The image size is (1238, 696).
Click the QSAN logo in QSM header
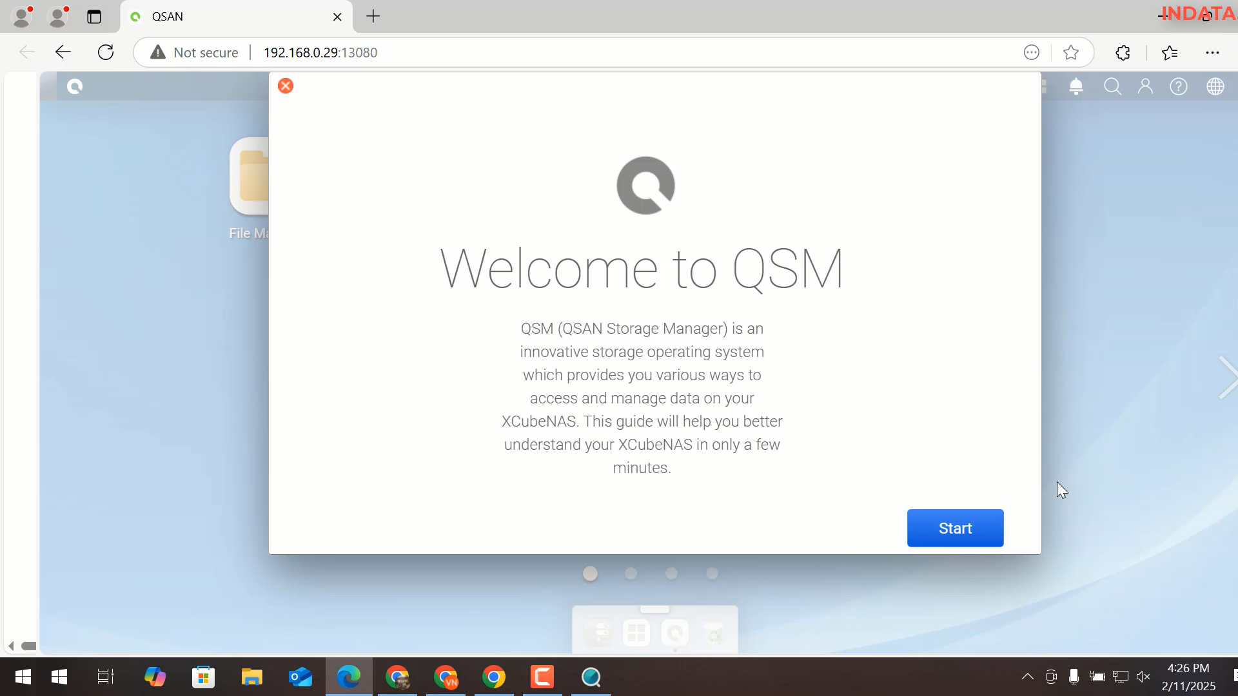[x=75, y=86]
